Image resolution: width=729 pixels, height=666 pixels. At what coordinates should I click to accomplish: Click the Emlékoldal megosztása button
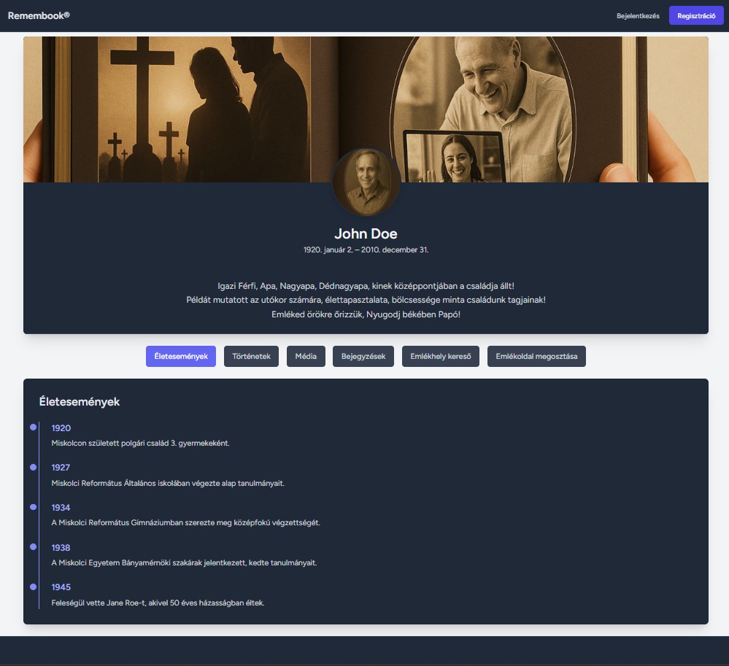[x=536, y=357]
